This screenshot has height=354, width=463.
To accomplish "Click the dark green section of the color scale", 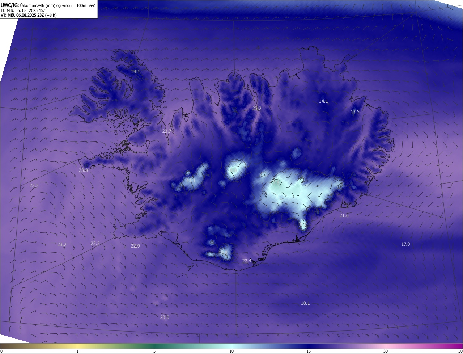I will click(154, 346).
